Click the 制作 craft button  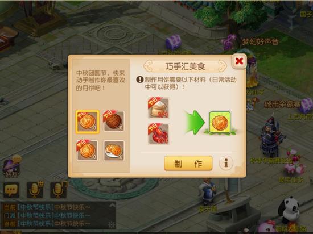click(x=188, y=164)
